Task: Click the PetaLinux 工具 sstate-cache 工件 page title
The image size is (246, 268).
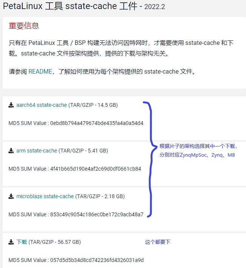Action: tap(70, 6)
